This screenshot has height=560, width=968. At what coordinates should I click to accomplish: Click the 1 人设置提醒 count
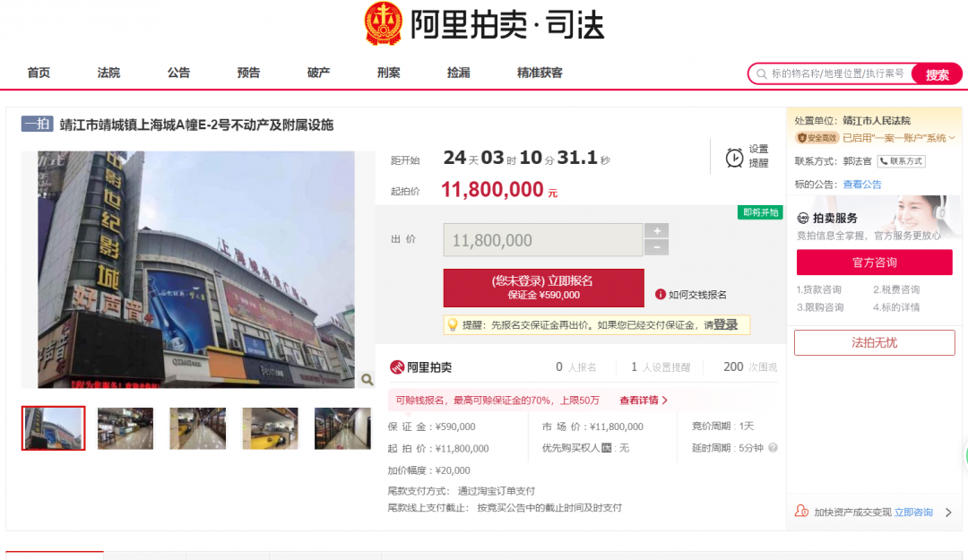(661, 367)
